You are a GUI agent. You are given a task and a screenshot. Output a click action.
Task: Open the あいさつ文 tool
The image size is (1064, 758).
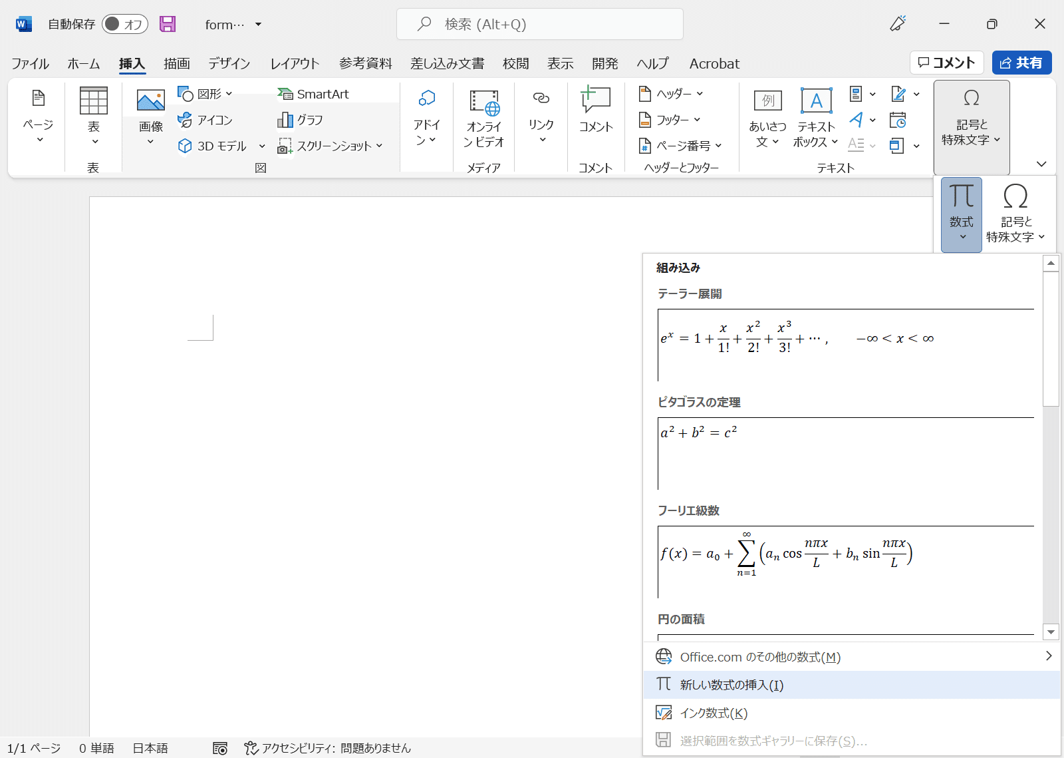767,116
